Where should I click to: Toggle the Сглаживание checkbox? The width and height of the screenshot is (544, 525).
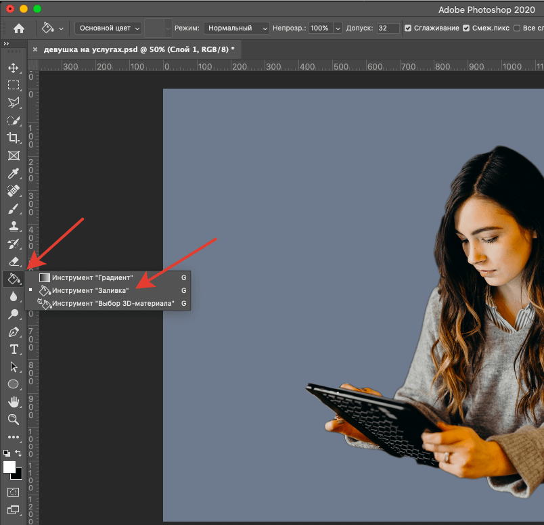[407, 28]
